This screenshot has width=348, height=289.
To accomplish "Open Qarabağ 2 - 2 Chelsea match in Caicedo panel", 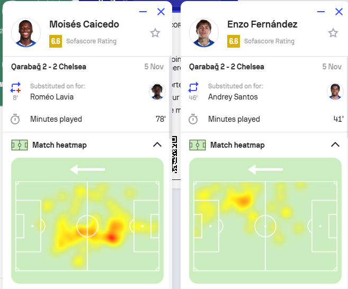I will click(x=49, y=67).
